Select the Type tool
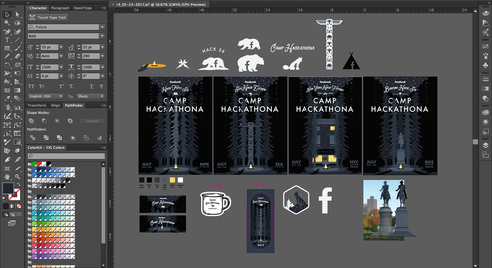 click(7, 40)
